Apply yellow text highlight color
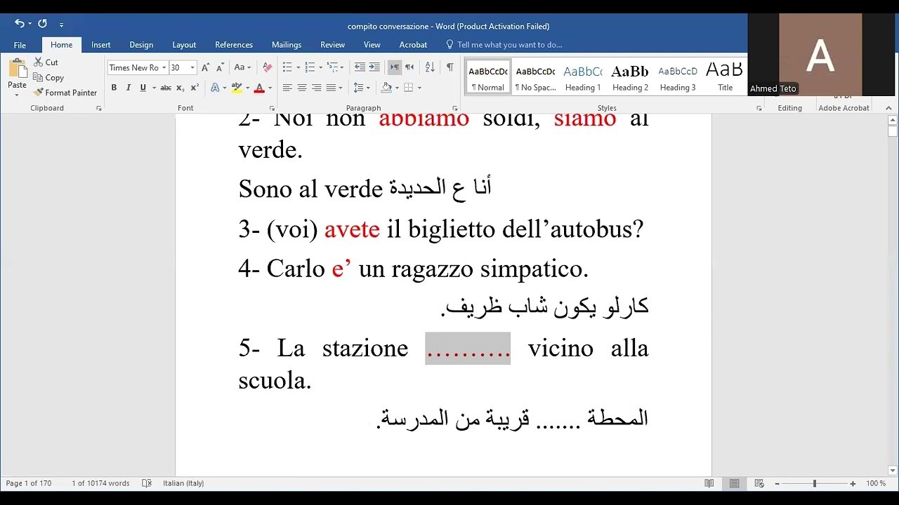 (x=237, y=88)
